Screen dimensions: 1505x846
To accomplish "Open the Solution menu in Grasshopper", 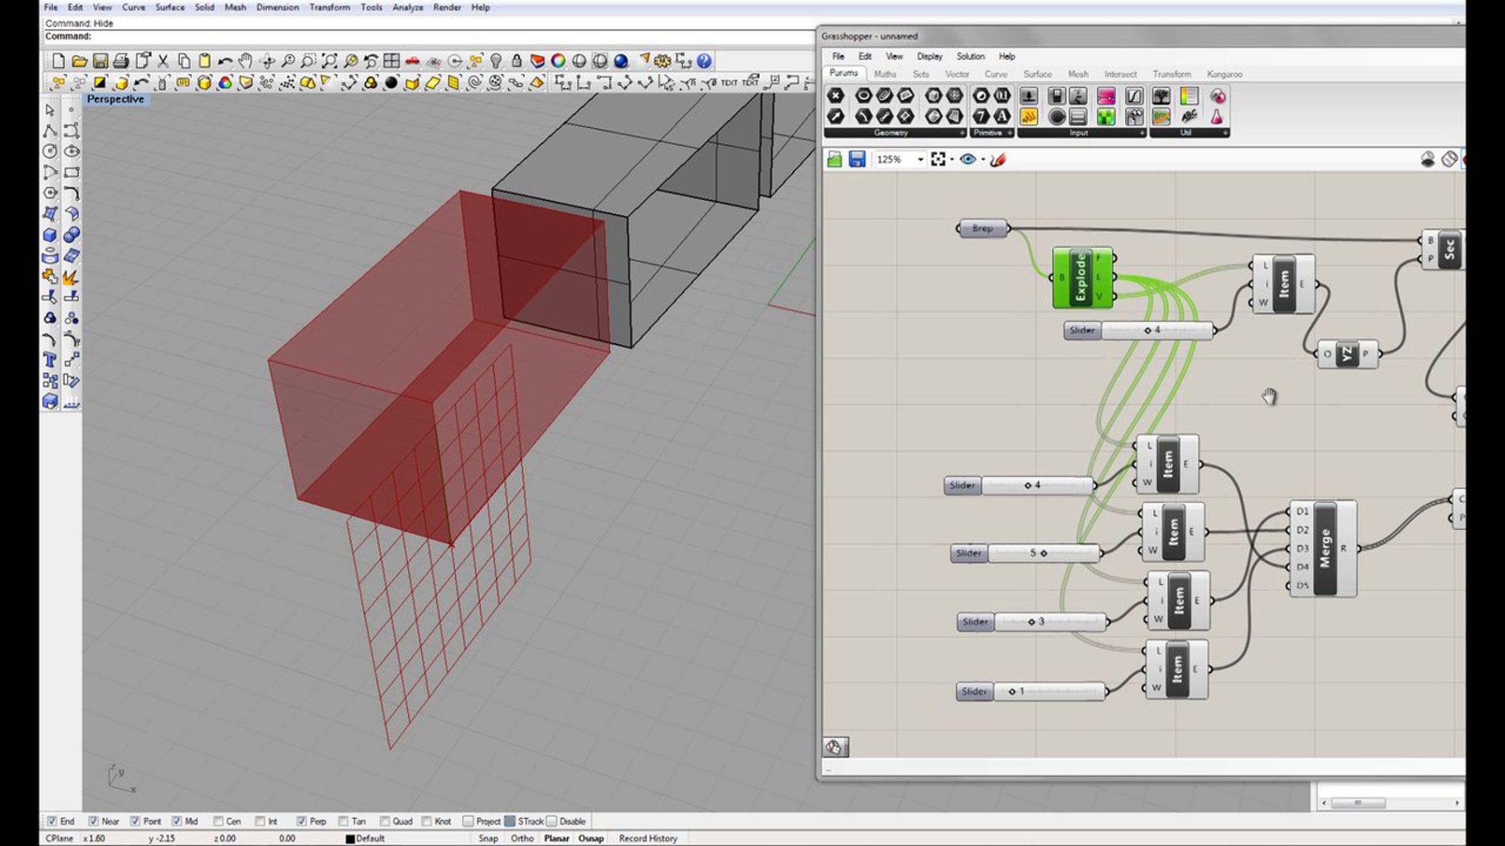I will [x=970, y=56].
